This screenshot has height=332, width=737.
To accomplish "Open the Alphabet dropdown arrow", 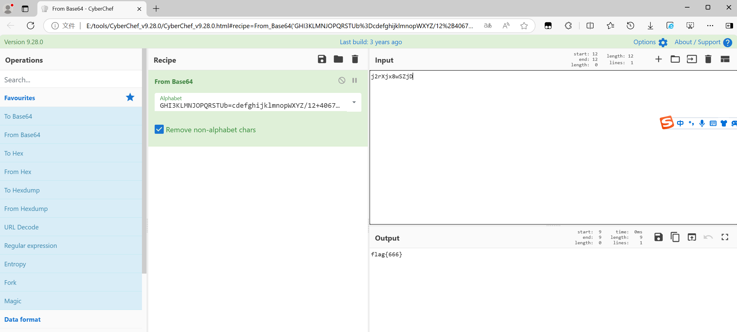I will click(354, 102).
